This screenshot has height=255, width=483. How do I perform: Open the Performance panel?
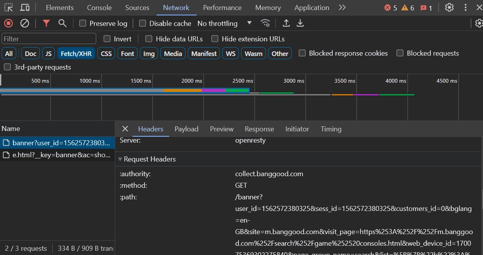[222, 8]
